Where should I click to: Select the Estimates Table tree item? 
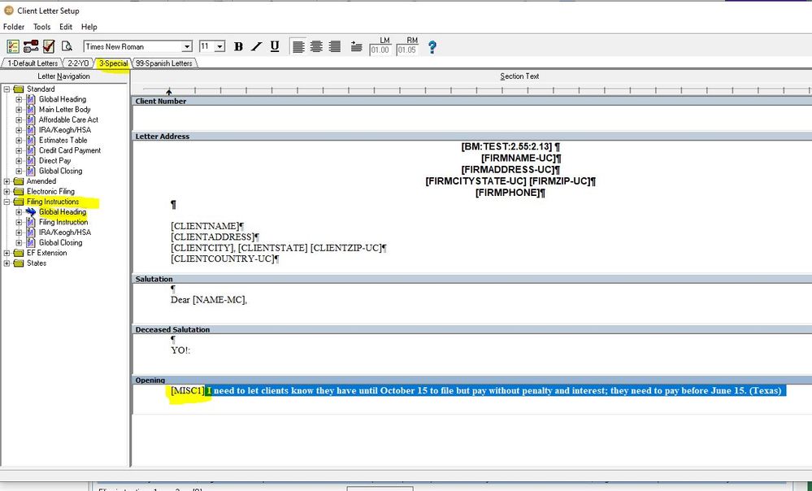[63, 141]
